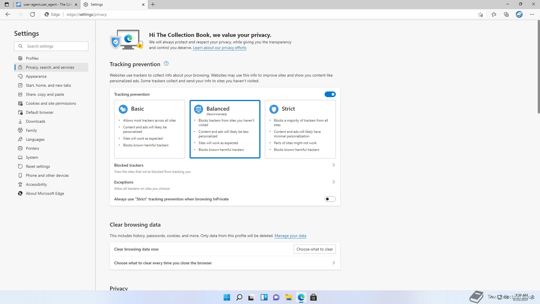540x304 pixels.
Task: Click the Printers sidebar icon
Action: point(20,148)
